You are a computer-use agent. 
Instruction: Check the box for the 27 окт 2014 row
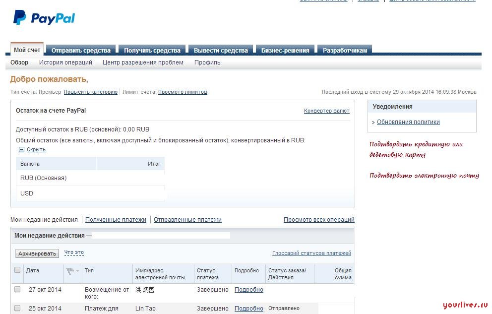point(17,289)
